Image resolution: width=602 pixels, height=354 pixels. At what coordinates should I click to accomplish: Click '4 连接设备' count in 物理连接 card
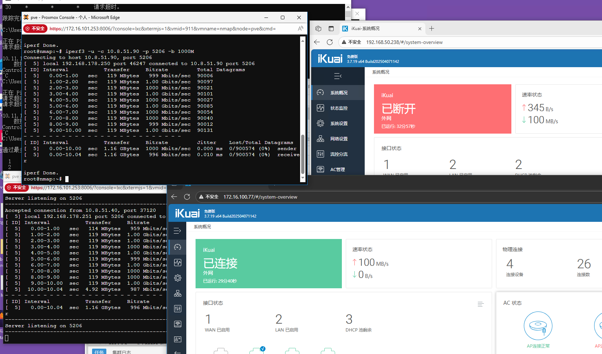click(x=515, y=267)
